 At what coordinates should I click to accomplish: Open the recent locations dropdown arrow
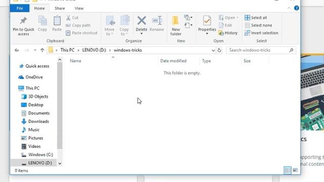click(x=35, y=50)
